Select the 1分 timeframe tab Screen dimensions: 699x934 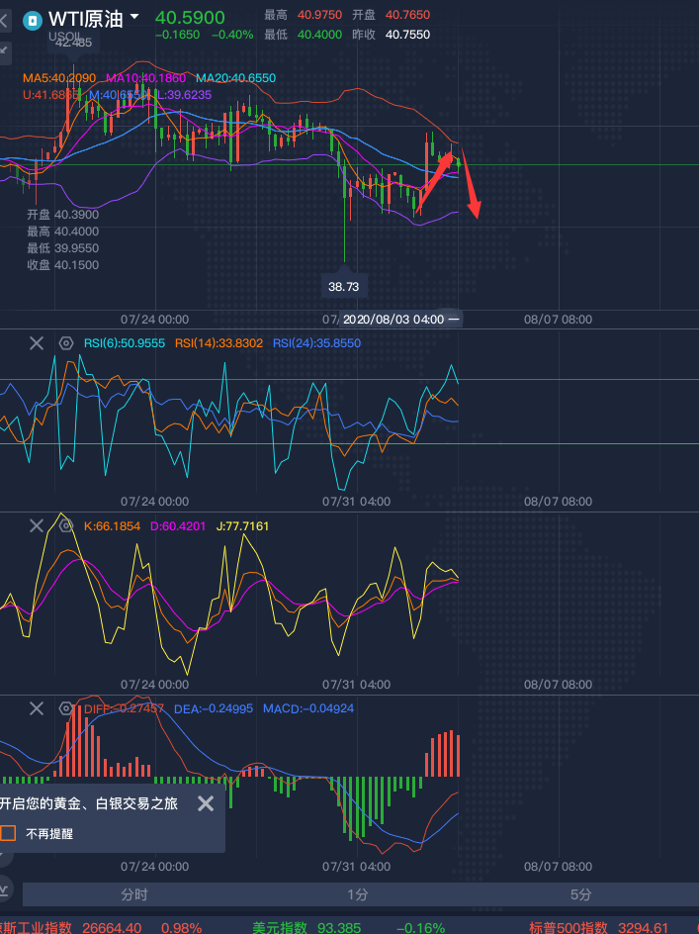point(358,894)
